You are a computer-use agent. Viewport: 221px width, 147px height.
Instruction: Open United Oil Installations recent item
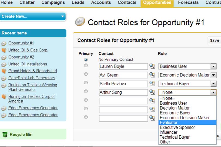coord(27,64)
